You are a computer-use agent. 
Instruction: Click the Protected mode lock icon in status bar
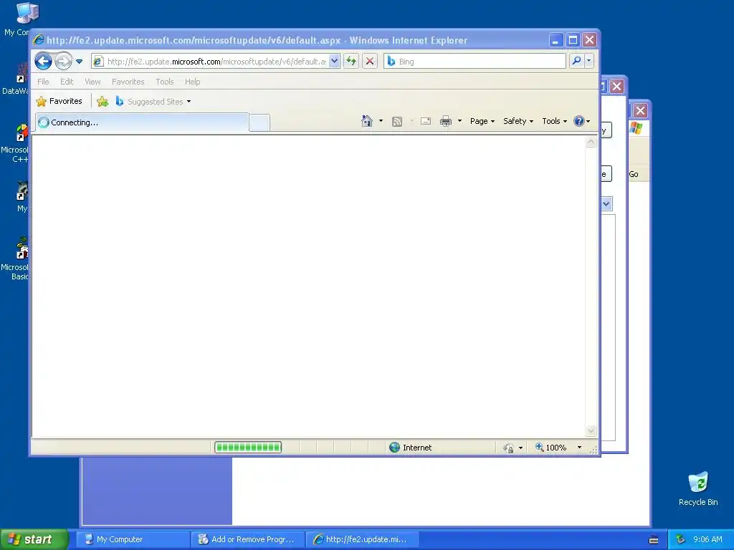508,448
